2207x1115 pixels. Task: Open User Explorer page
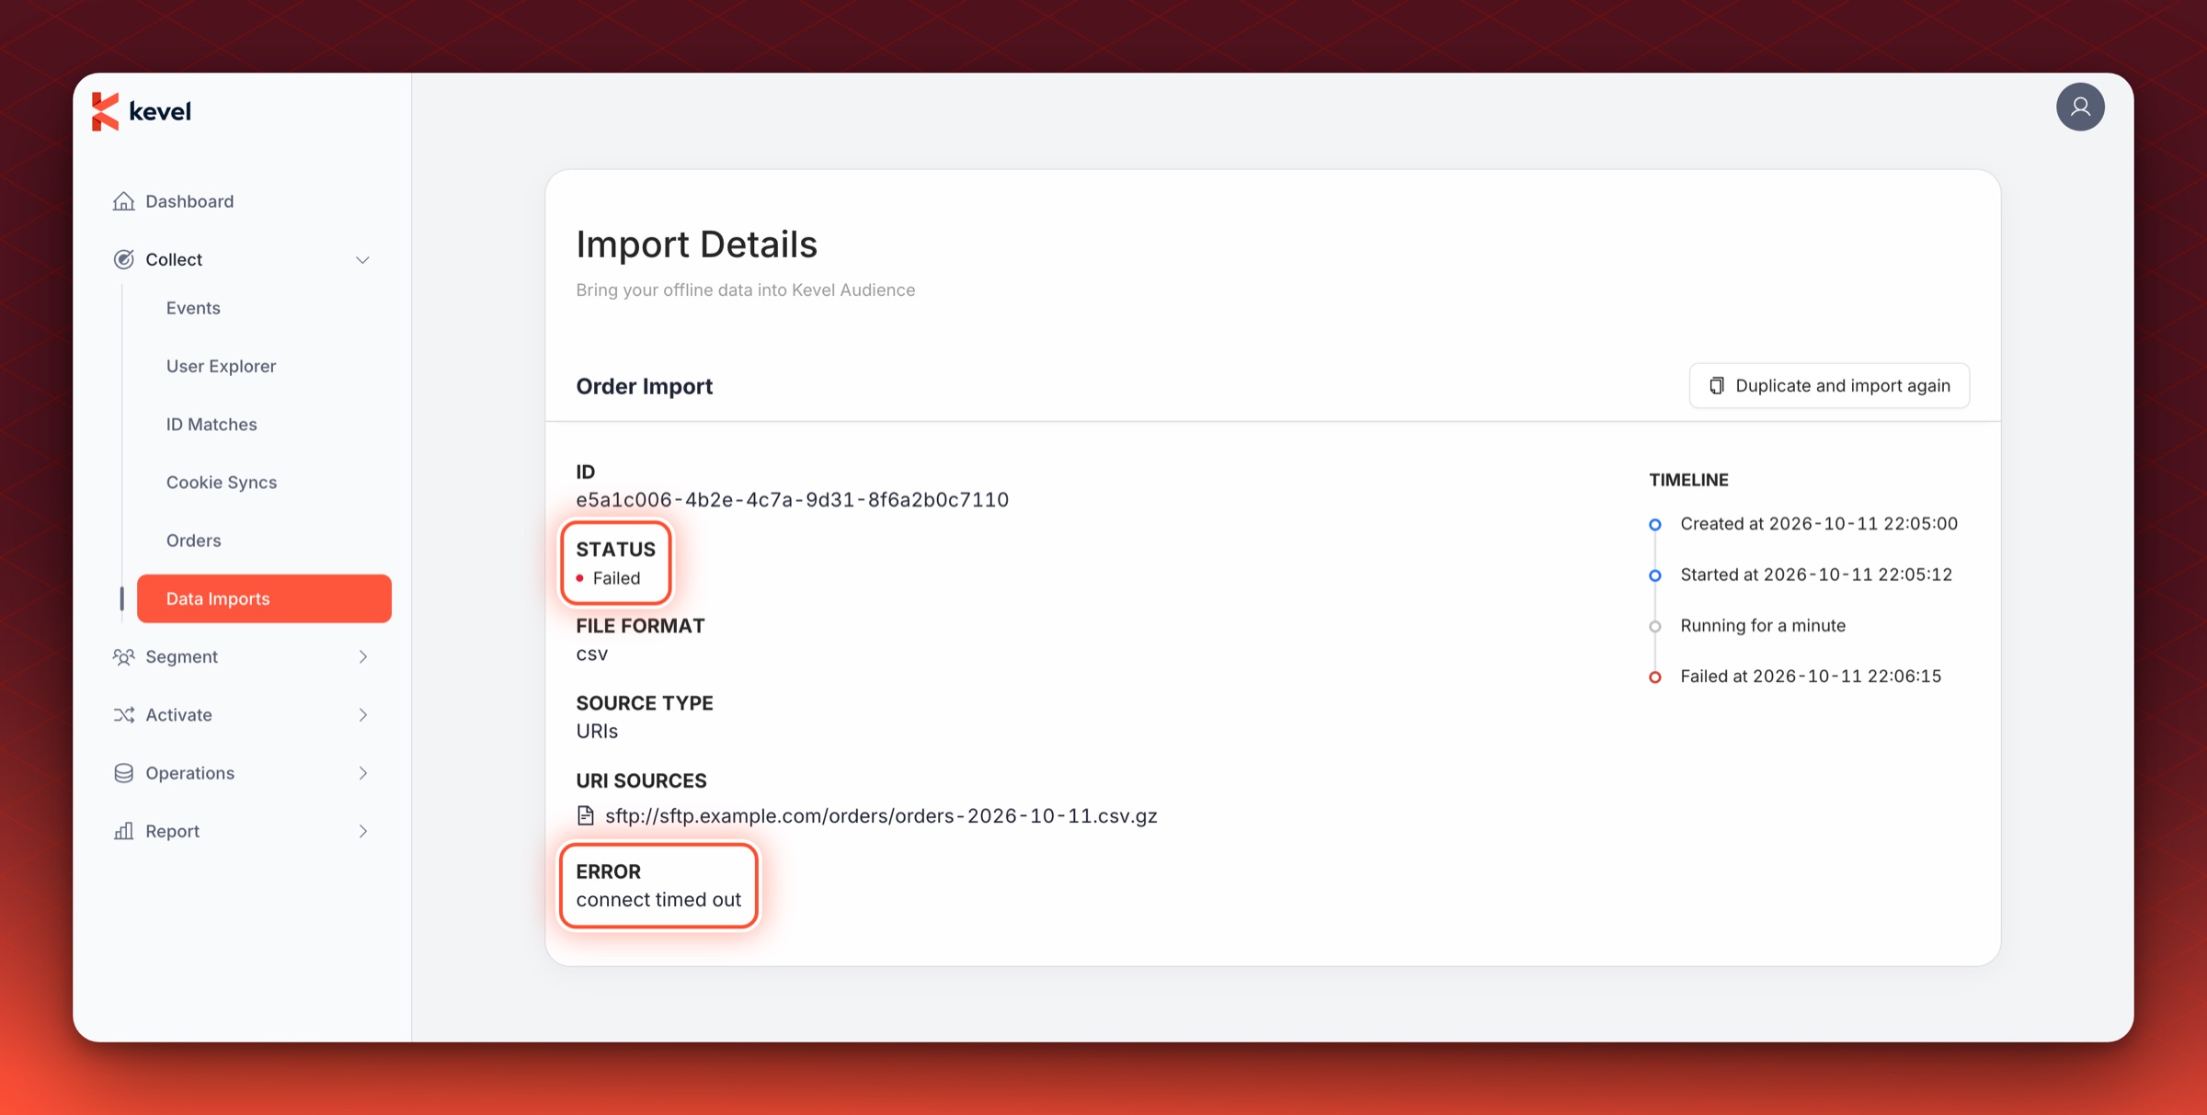[221, 366]
